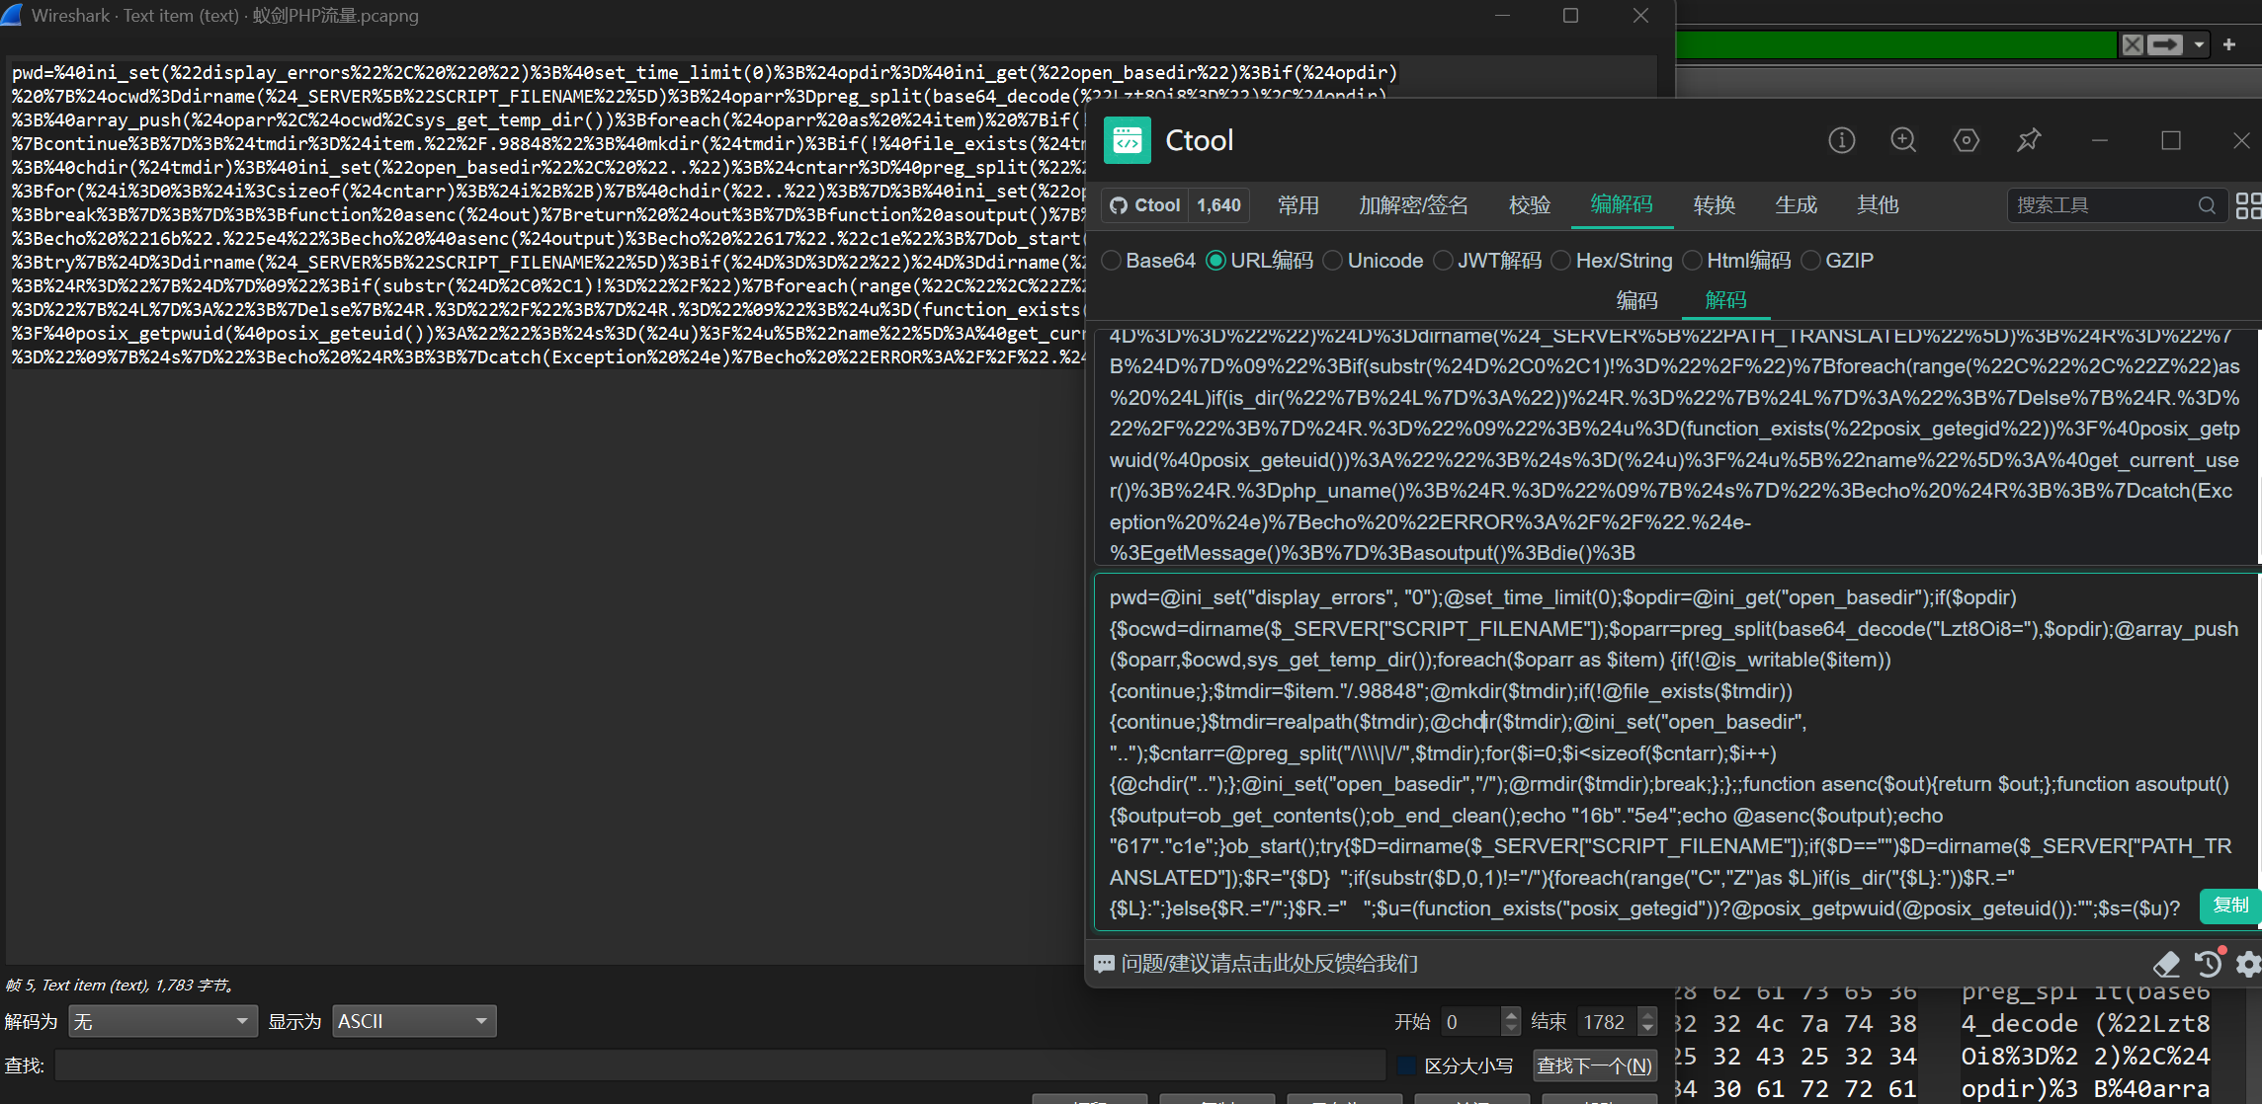The width and height of the screenshot is (2262, 1104).
Task: Enable the 区分大小写 checkbox
Action: [1407, 1065]
